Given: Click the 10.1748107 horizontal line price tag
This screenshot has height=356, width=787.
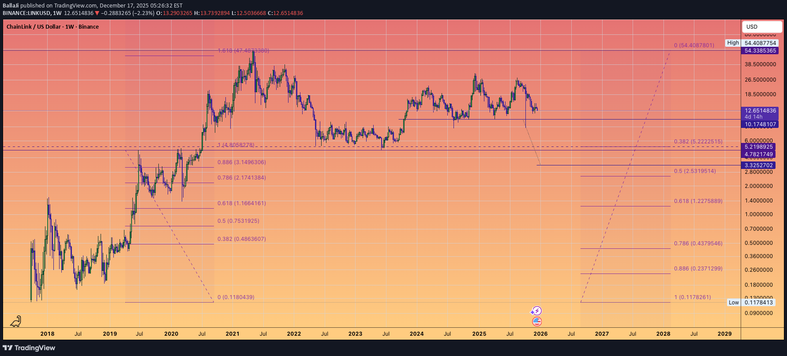Looking at the screenshot, I should coord(760,124).
